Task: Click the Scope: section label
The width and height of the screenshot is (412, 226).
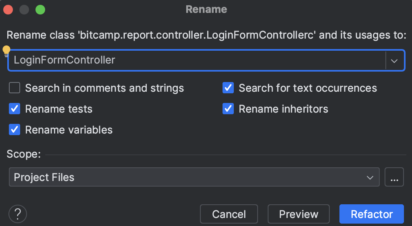Action: click(24, 154)
